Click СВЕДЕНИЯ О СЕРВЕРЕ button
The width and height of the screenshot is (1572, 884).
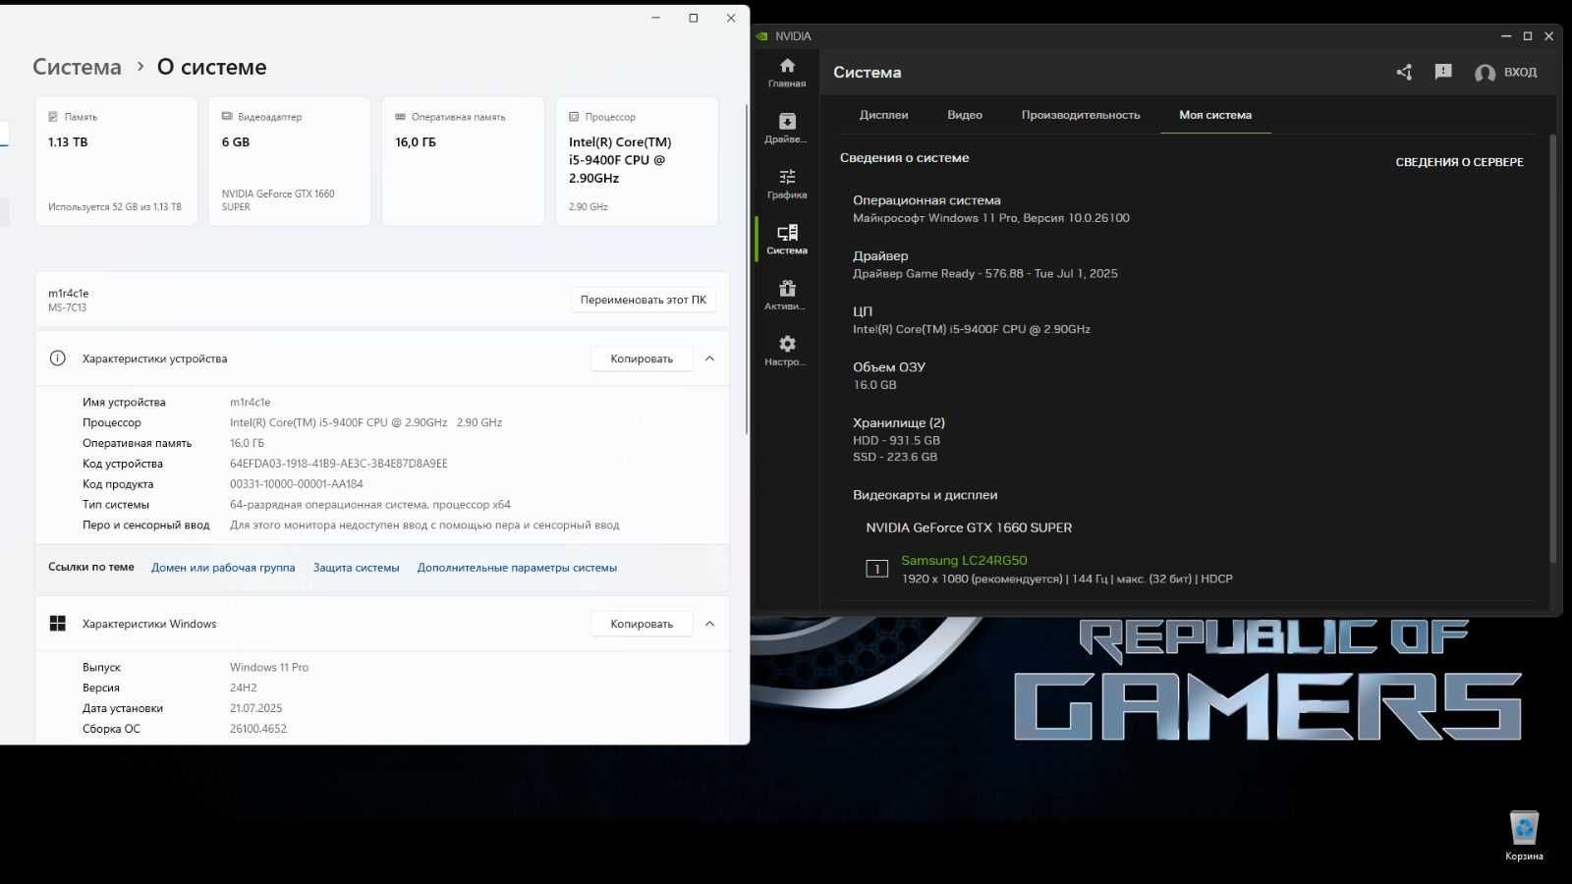coord(1459,162)
